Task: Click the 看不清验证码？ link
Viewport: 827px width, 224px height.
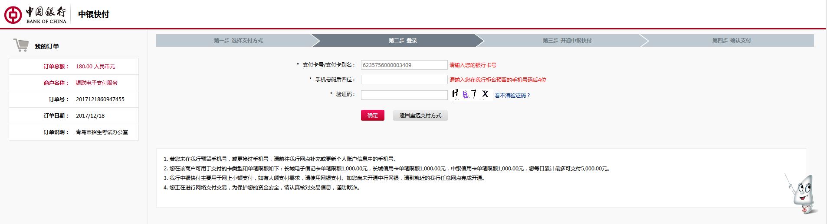Action: (x=512, y=96)
